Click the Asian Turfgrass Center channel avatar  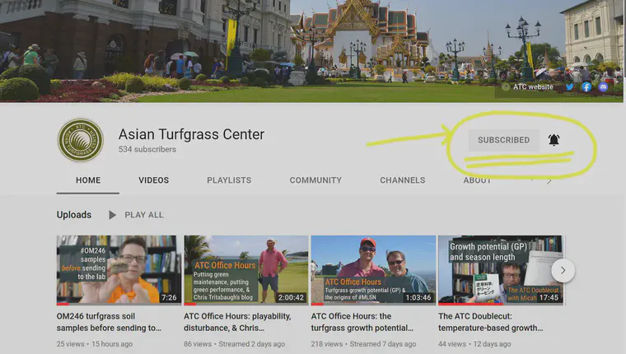pos(80,140)
